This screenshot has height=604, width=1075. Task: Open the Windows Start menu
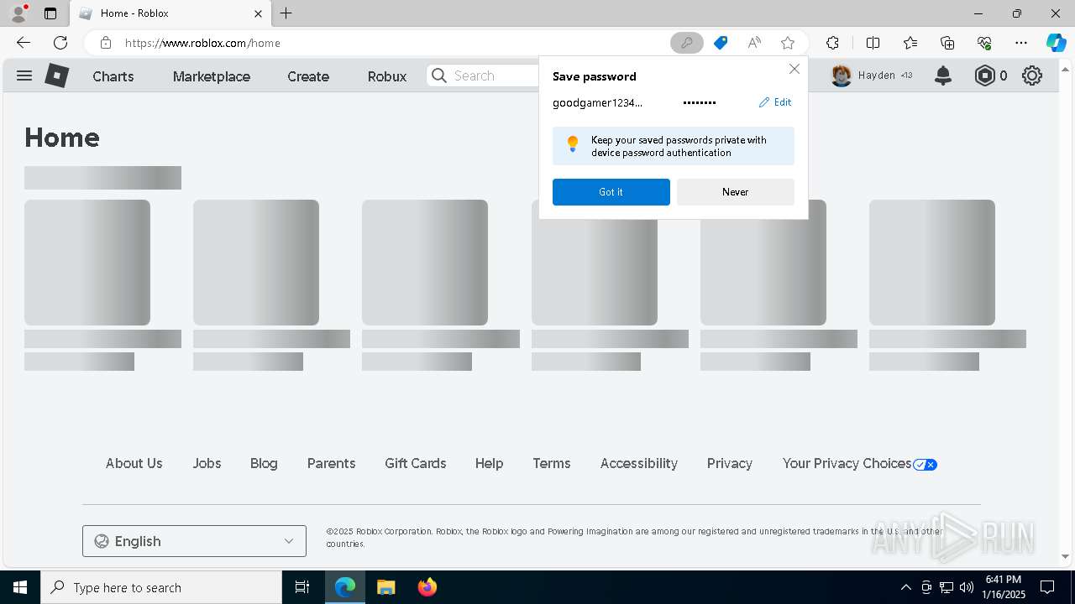tap(20, 587)
